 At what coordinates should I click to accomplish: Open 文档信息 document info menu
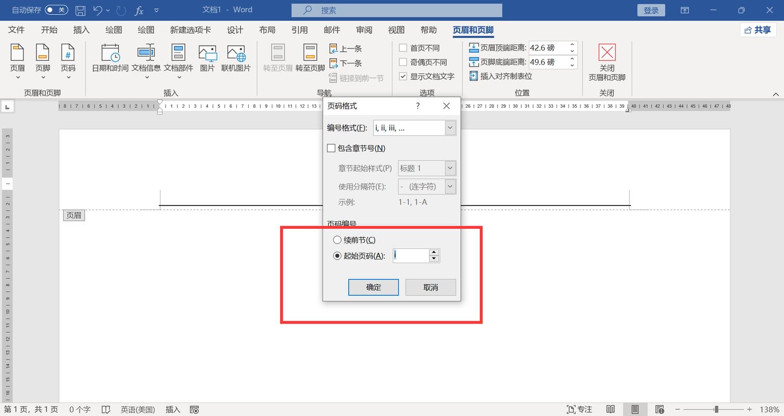click(x=146, y=61)
